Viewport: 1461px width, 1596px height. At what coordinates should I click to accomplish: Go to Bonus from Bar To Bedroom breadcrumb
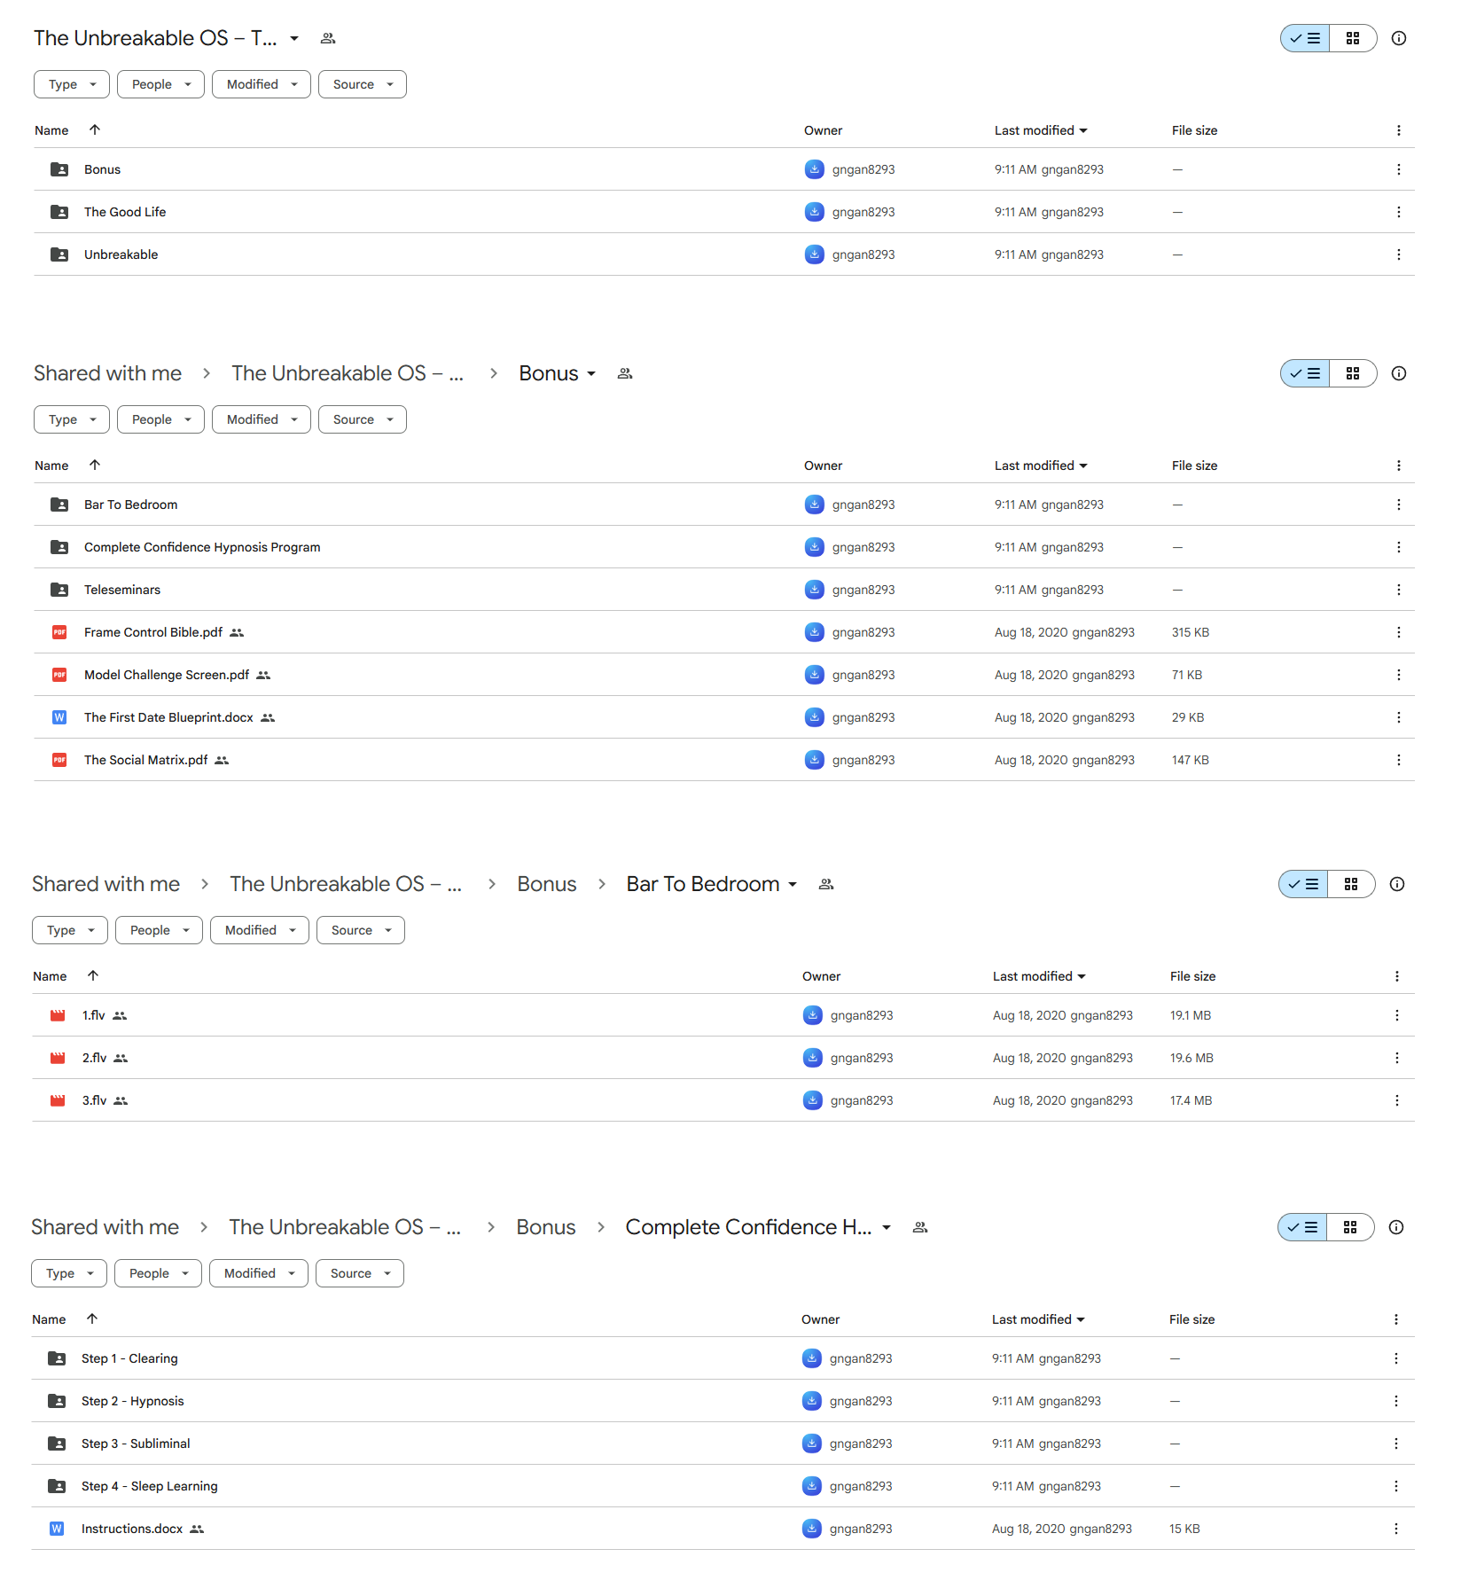click(x=547, y=884)
